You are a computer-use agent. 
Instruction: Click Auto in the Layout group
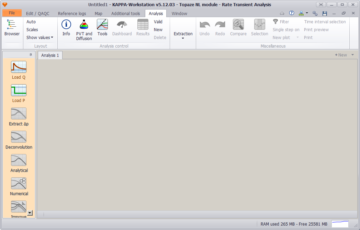tap(31, 22)
